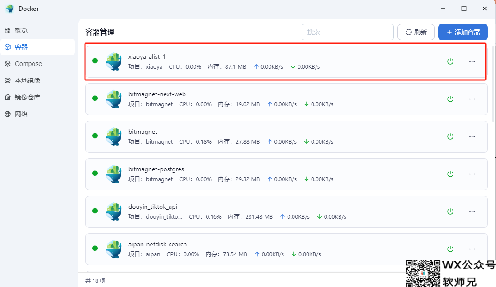Toggle power for bitmagnet-next-web container

(x=450, y=99)
